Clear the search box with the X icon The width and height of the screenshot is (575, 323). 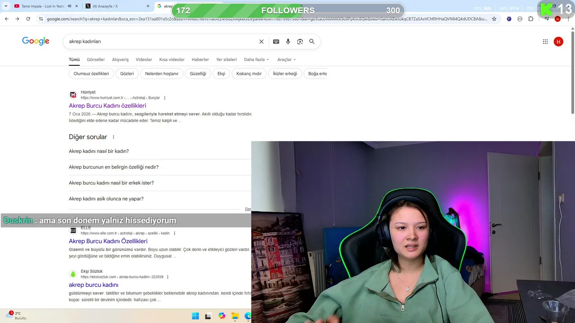click(261, 42)
